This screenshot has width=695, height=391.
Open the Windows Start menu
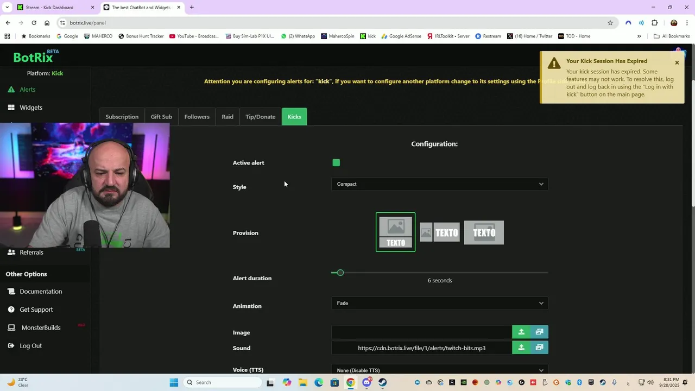[x=174, y=382]
